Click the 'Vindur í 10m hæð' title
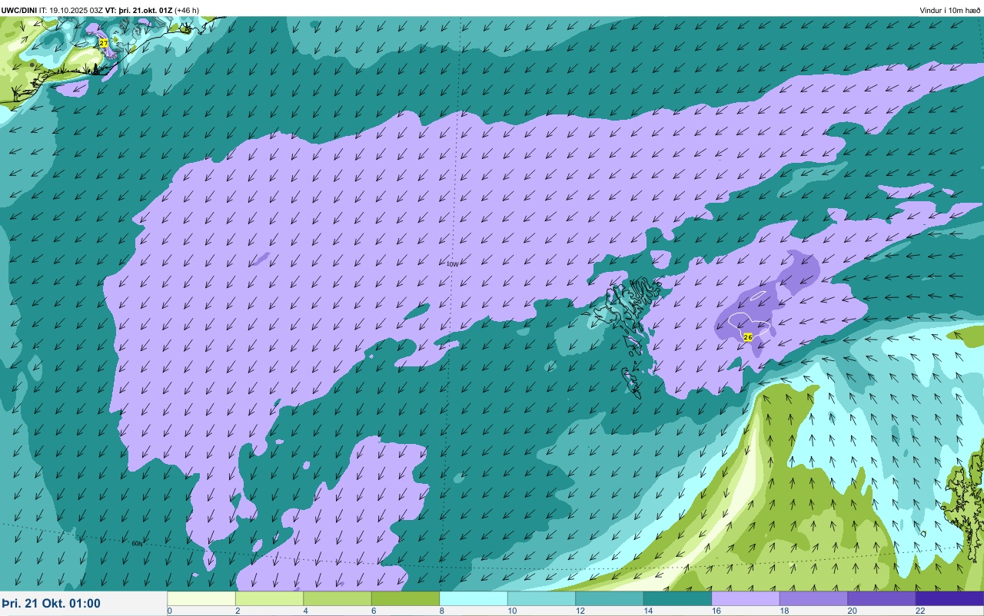Image resolution: width=984 pixels, height=616 pixels. [950, 10]
